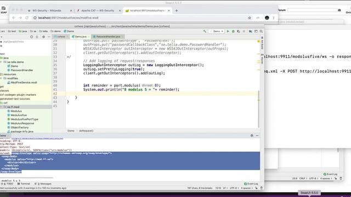This screenshot has width=351, height=197.
Task: Switch to the Apache CXF WS-Security browser tab
Action: pos(98,10)
